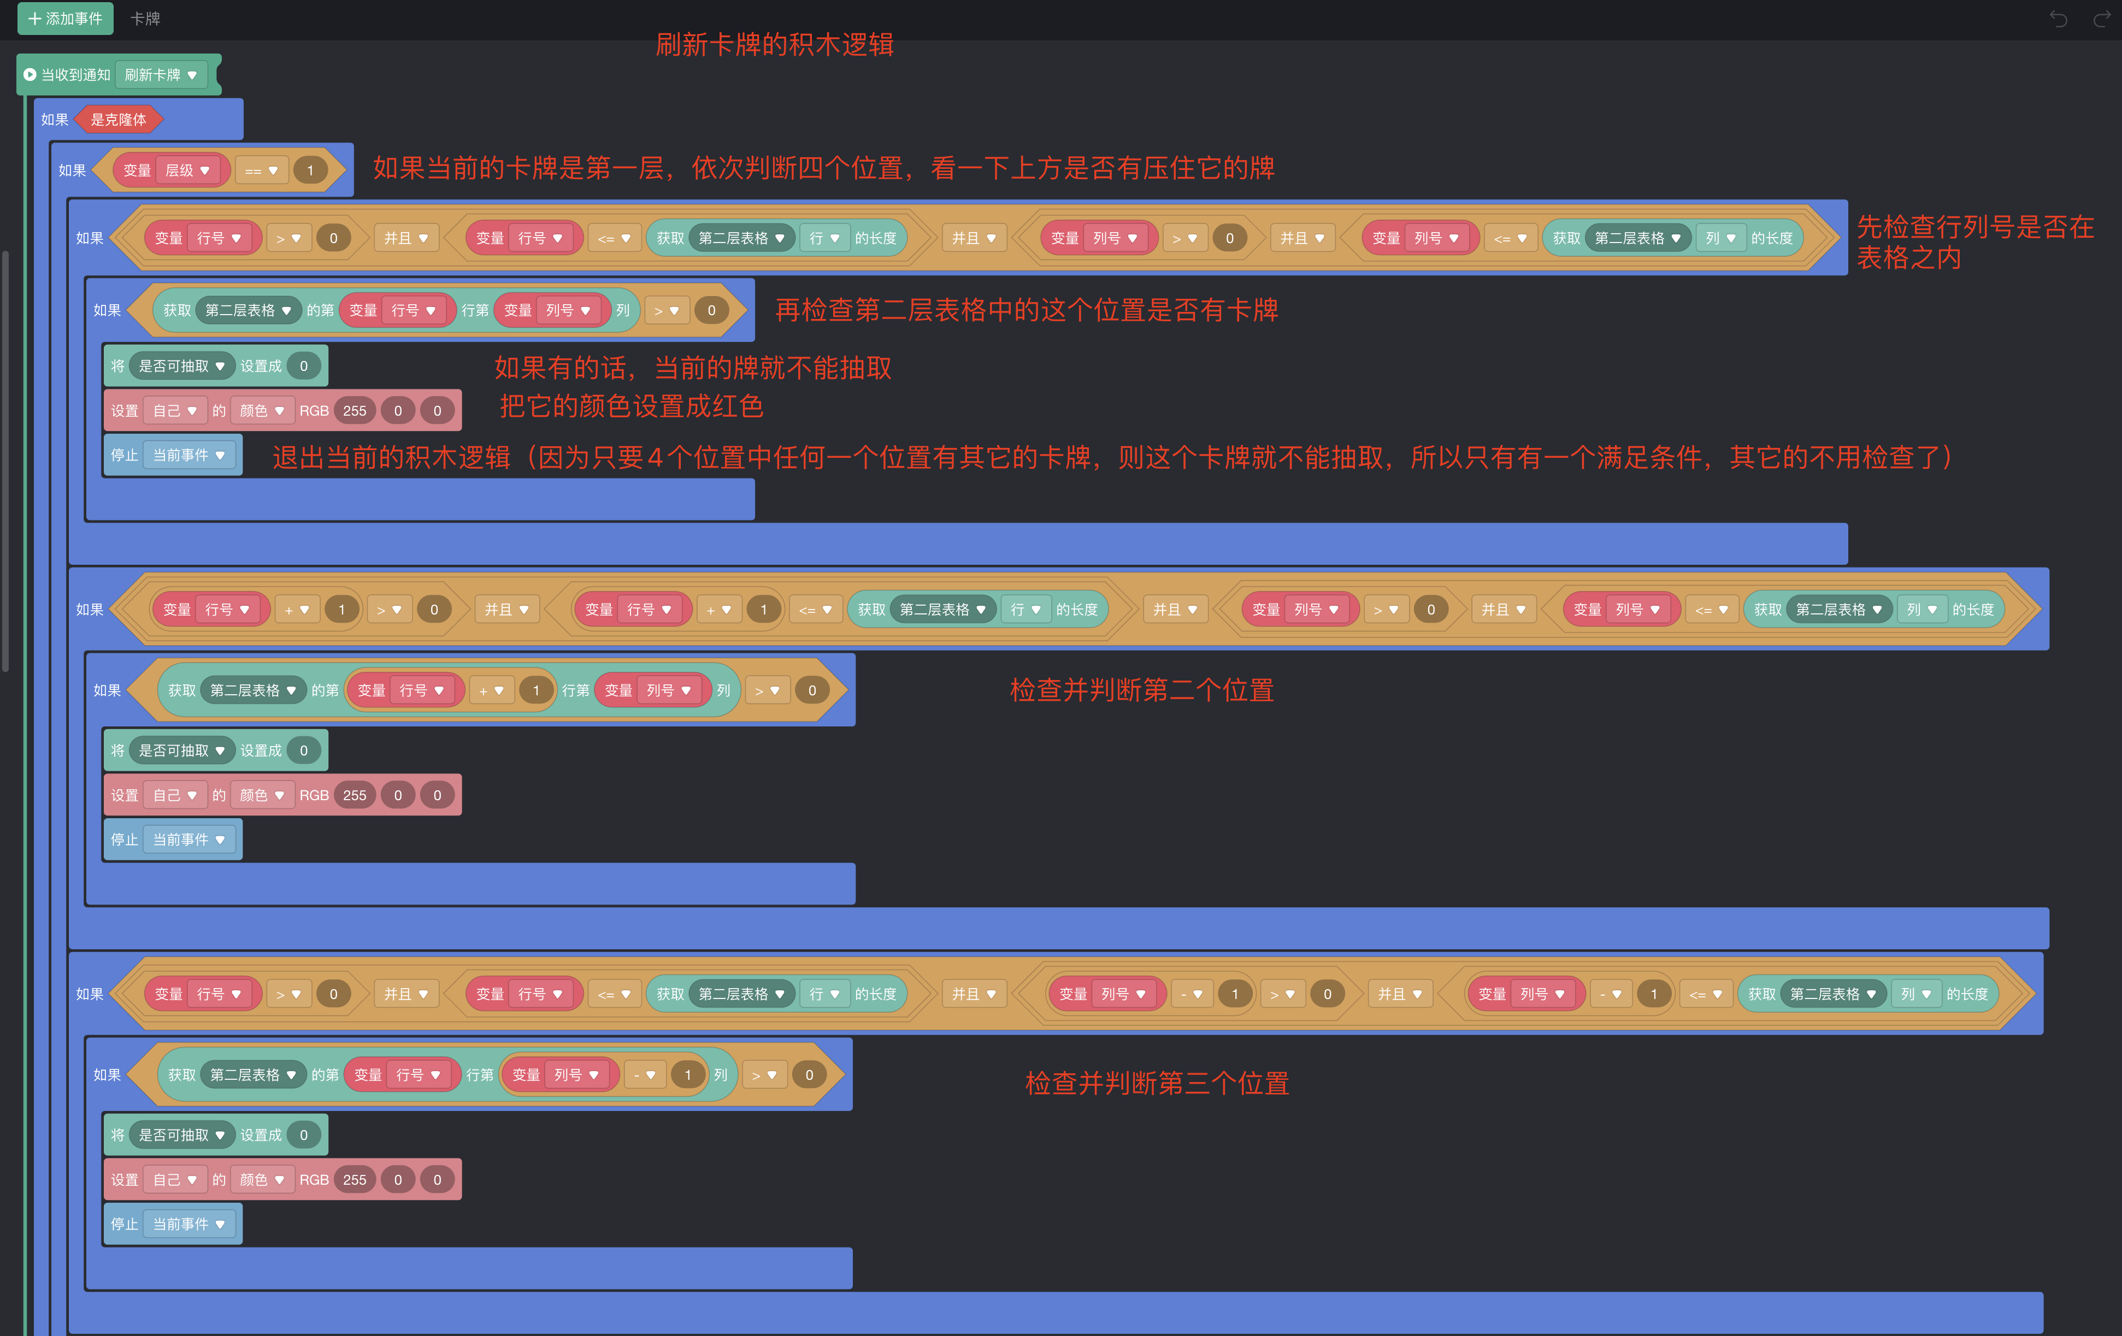Click the play icon on the 当收到通知 event block

30,75
